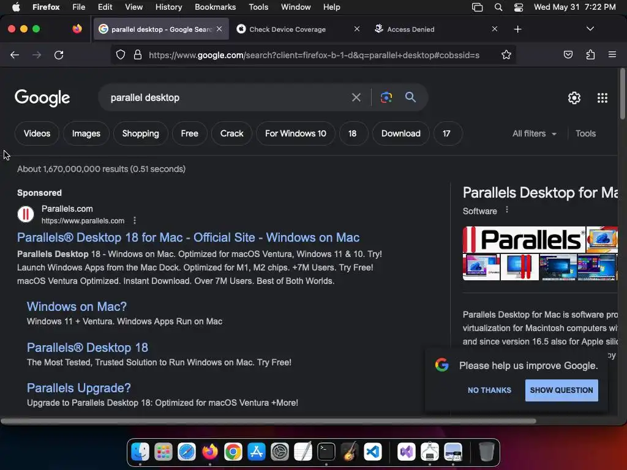Expand the All filters dropdown
This screenshot has width=627, height=470.
(534, 133)
